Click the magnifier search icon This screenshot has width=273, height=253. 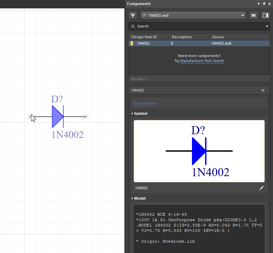tap(133, 27)
